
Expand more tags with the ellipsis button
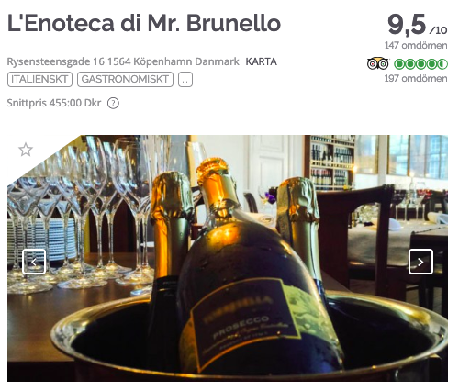click(x=185, y=80)
